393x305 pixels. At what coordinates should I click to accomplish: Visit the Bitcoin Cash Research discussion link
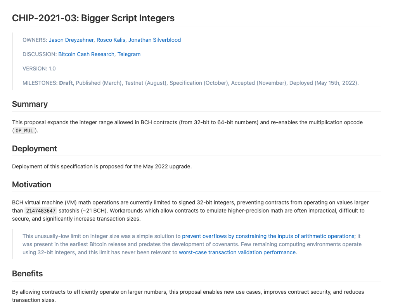[x=86, y=54]
